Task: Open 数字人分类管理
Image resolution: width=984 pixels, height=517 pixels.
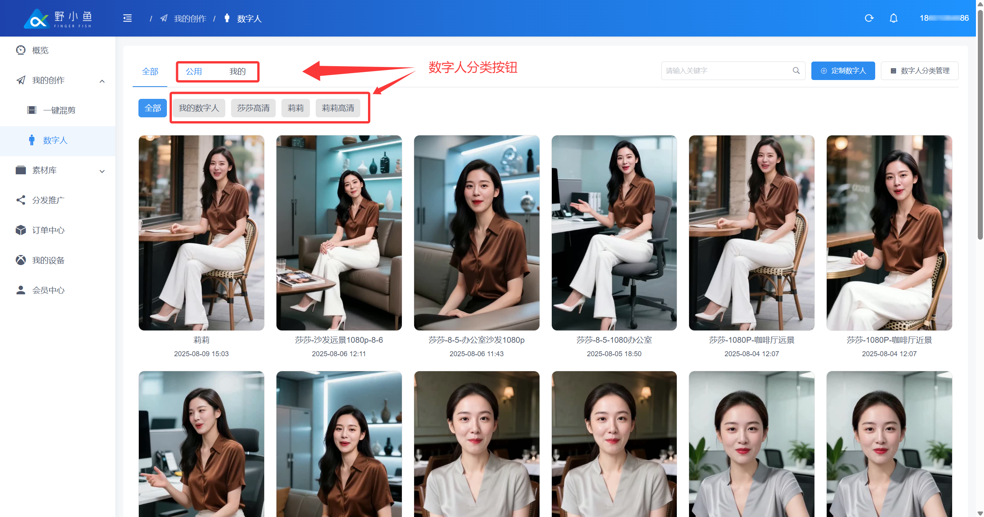Action: [x=919, y=71]
